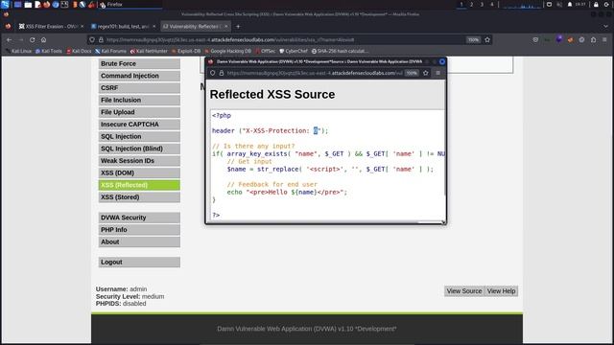The height and width of the screenshot is (345, 614).
Task: Click the popup URL bar padlock icon
Action: [x=222, y=73]
